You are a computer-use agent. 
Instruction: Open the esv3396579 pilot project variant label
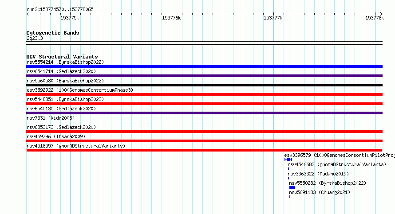tap(340, 156)
